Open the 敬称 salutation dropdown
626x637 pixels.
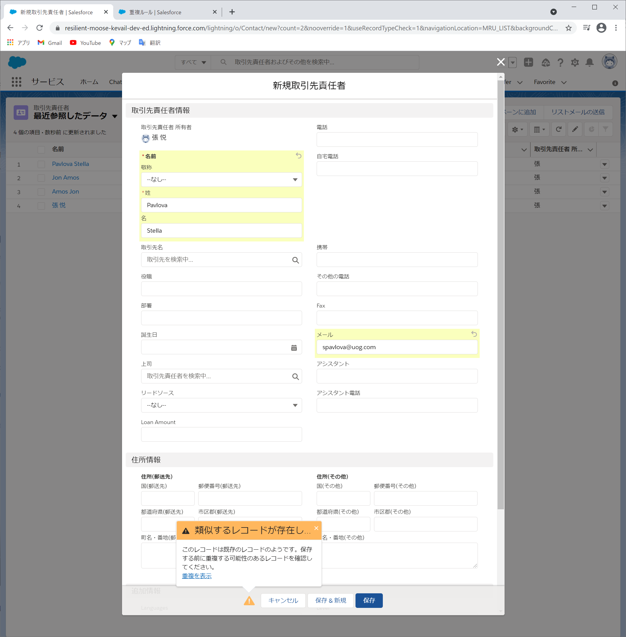221,179
